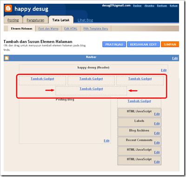Edit the Navbar element
186x177 pixels.
point(175,59)
